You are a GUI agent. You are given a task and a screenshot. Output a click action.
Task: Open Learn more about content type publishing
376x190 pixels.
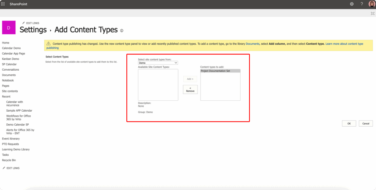pyautogui.click(x=344, y=44)
